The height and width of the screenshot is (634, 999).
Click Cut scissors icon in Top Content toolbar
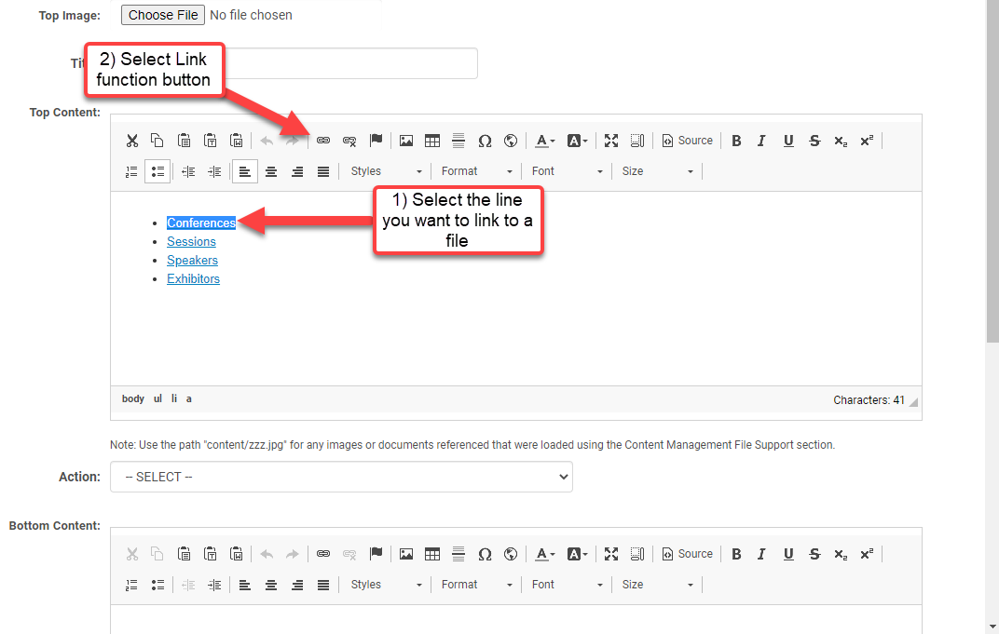(x=132, y=141)
